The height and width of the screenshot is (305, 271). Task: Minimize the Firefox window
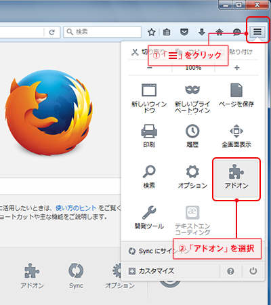pos(226,5)
